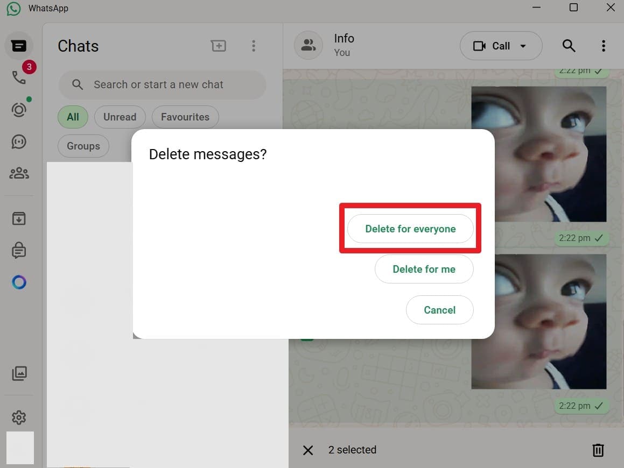Image resolution: width=624 pixels, height=468 pixels.
Task: Open the search icon in the chat header
Action: point(569,46)
